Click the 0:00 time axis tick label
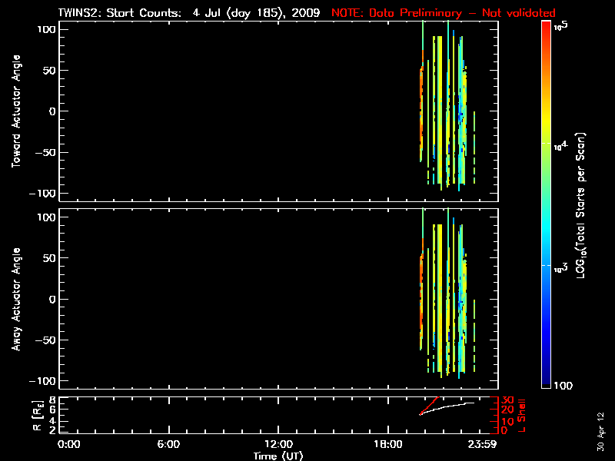This screenshot has height=461, width=615. [69, 445]
